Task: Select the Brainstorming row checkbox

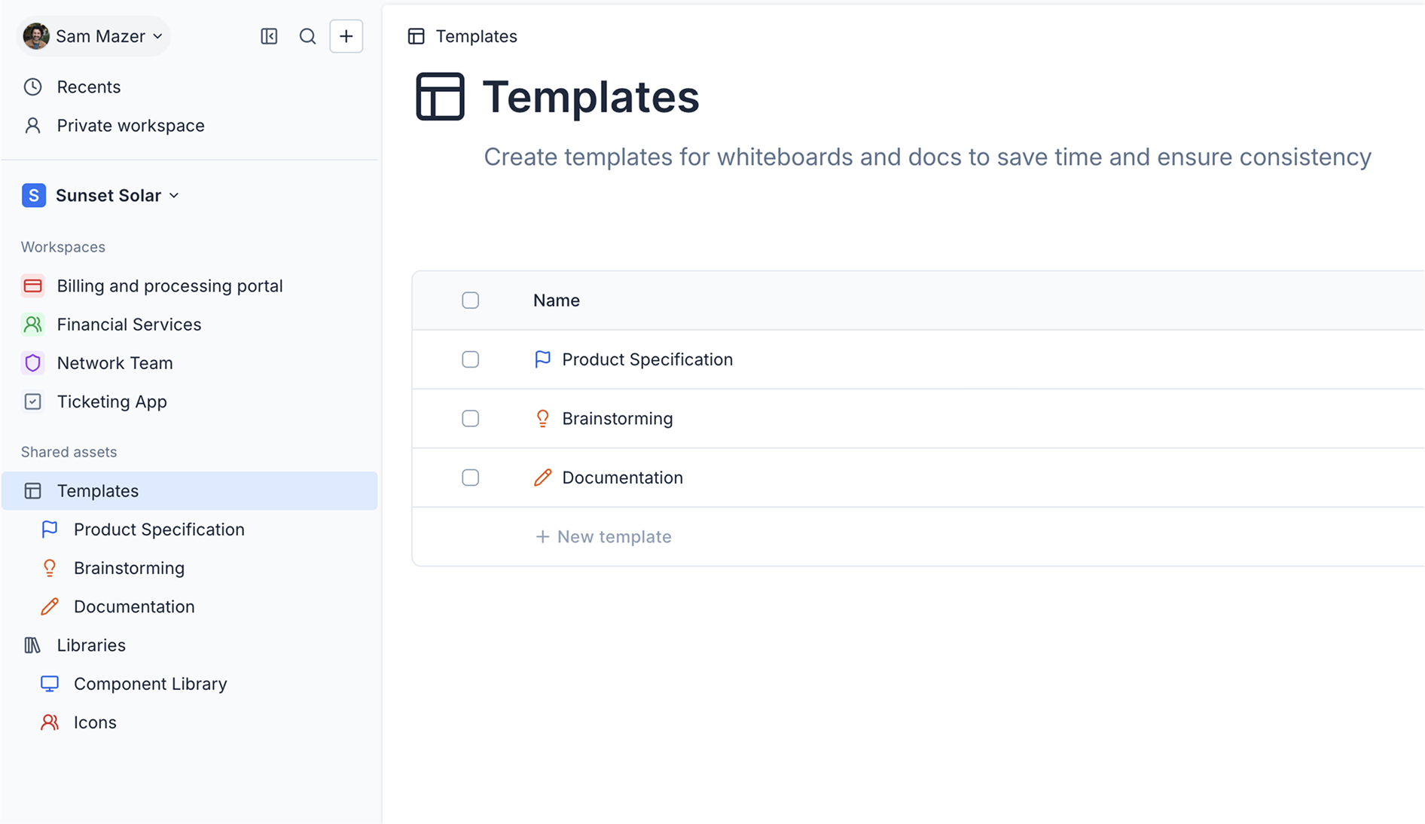Action: (x=471, y=419)
